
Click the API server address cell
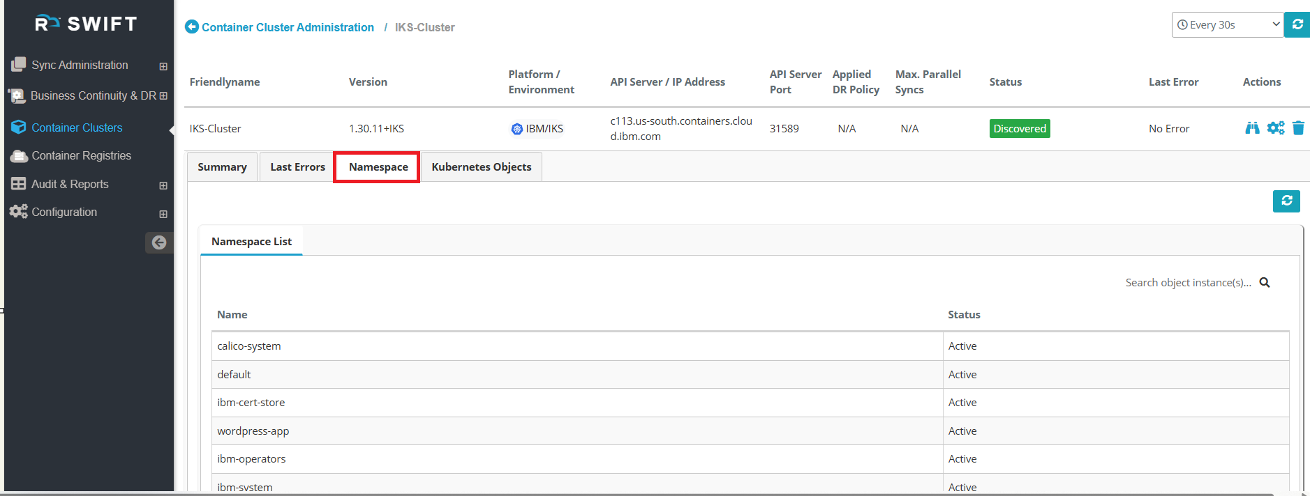pos(681,129)
